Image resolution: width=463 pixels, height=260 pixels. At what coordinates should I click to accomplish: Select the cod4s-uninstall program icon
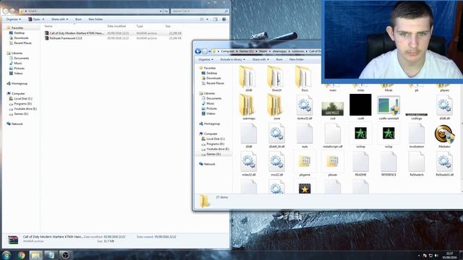(388, 105)
